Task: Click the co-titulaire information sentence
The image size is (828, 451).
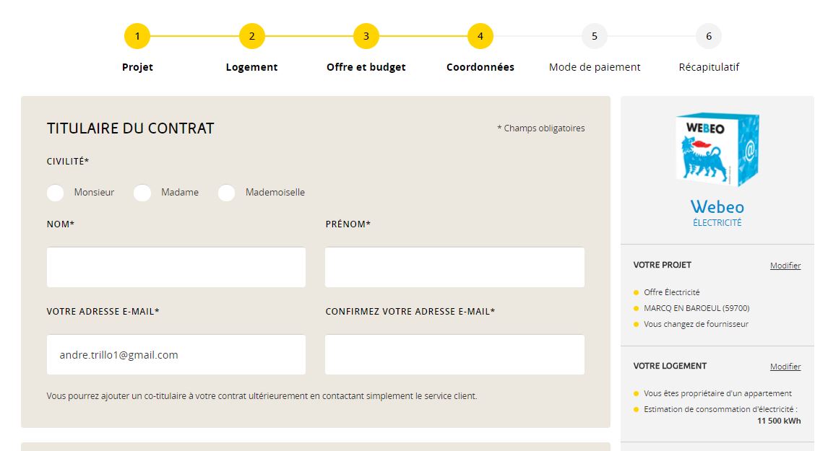Action: pyautogui.click(x=262, y=395)
